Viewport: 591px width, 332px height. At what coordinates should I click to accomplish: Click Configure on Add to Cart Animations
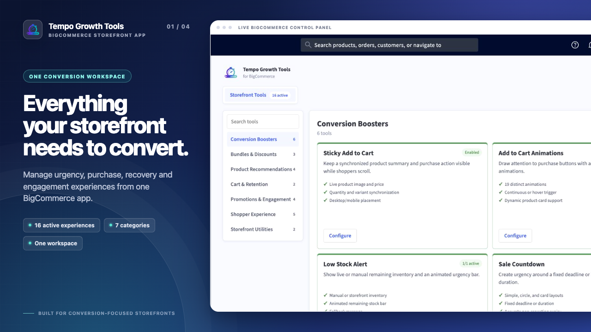(x=515, y=236)
